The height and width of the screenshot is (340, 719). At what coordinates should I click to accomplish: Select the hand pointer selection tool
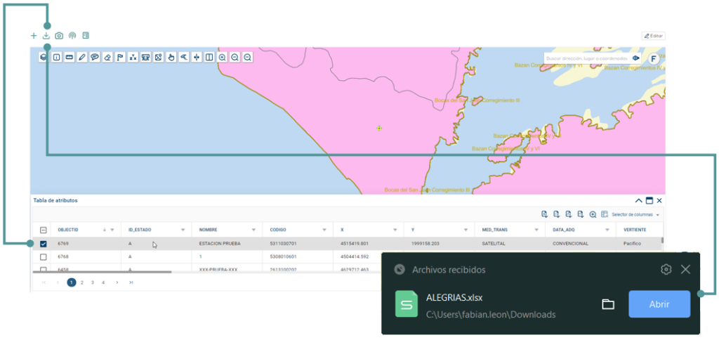click(x=171, y=58)
